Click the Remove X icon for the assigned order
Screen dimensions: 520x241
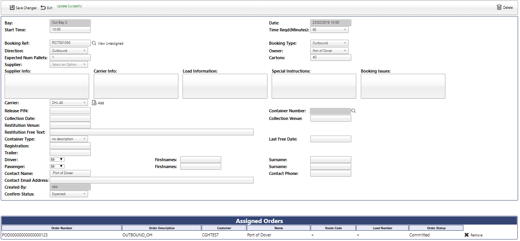[466, 235]
